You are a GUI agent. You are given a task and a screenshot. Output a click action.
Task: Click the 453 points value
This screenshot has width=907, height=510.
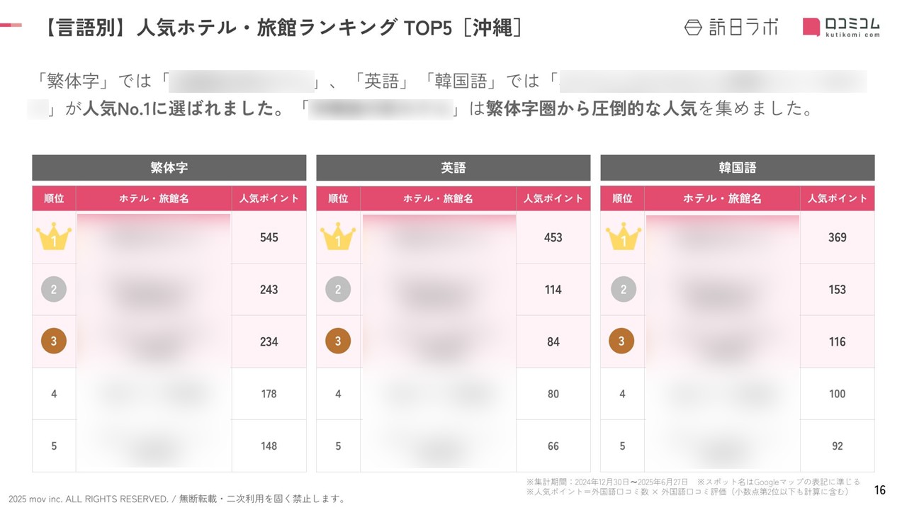point(553,237)
